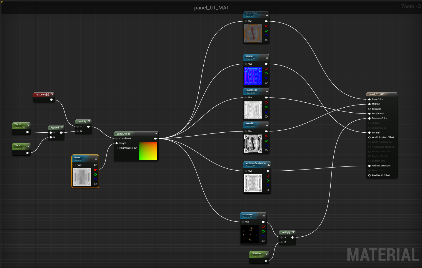Click the Height input pin on BumpOffset
Screen dimensions: 422x268
(x=117, y=143)
